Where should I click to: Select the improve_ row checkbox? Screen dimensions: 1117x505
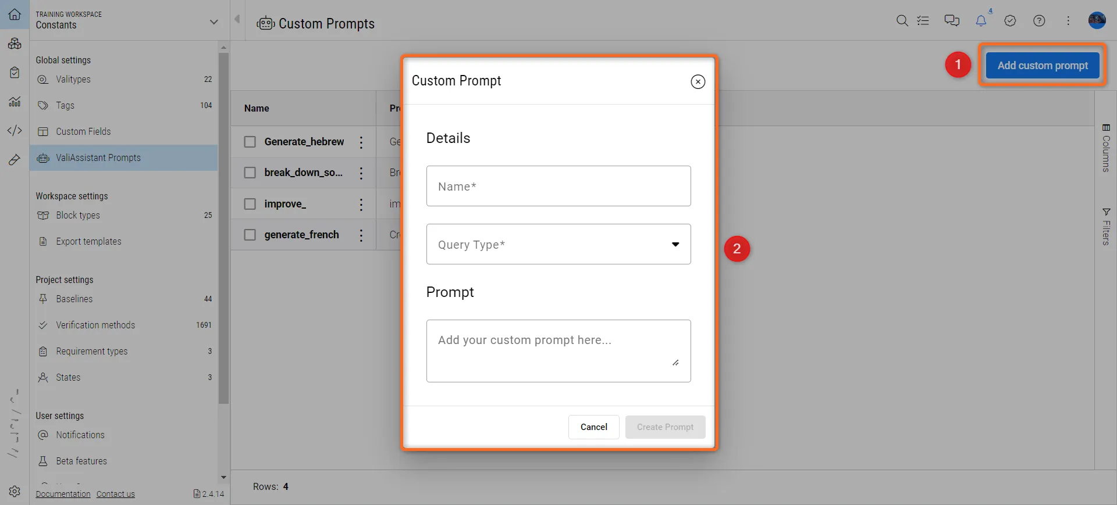[250, 204]
